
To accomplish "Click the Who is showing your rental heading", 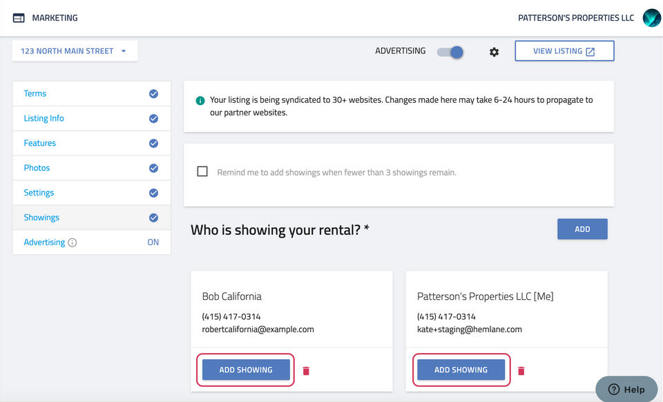I will [280, 230].
